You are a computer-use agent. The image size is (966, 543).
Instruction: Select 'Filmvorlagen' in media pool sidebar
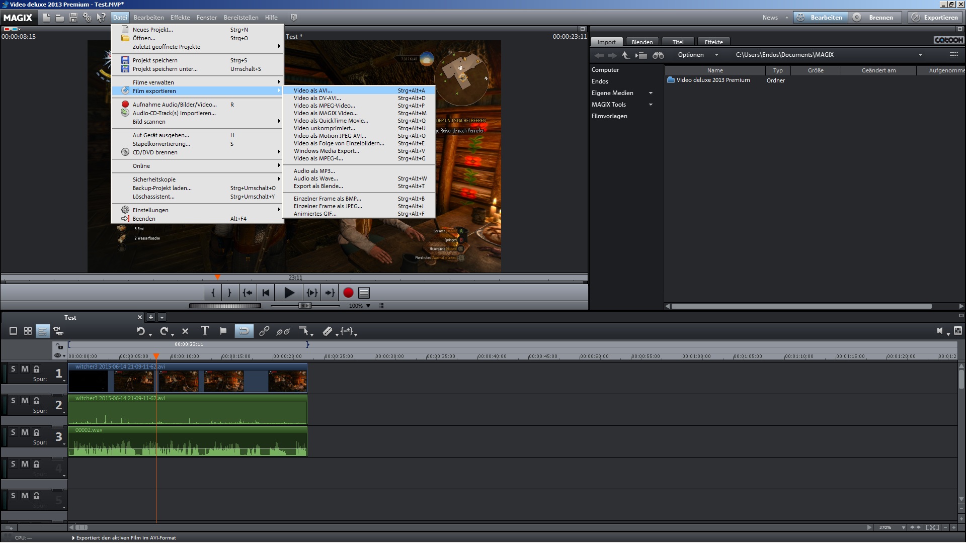point(609,116)
